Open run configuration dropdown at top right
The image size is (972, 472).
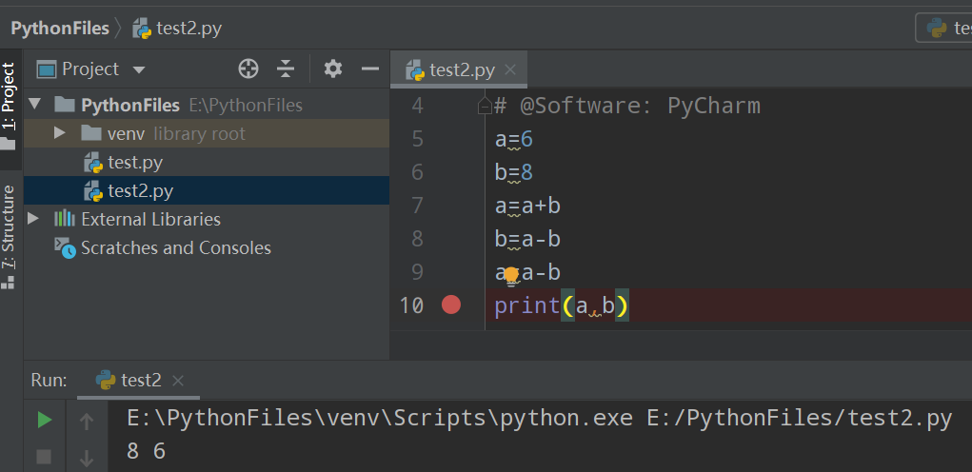click(943, 28)
